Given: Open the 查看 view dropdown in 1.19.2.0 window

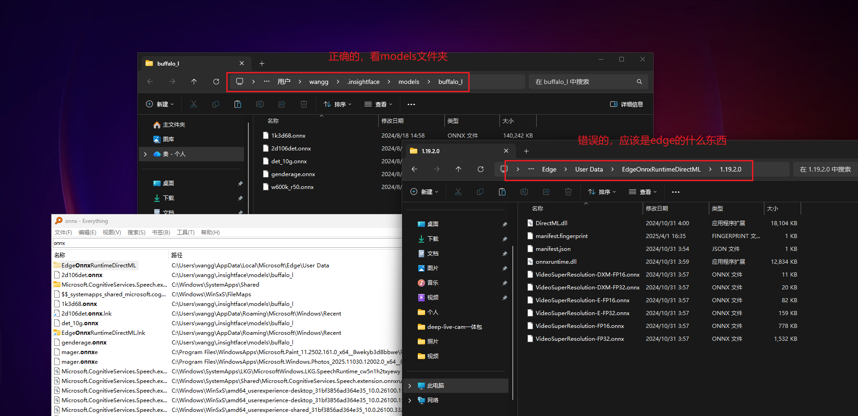Looking at the screenshot, I should click(643, 192).
